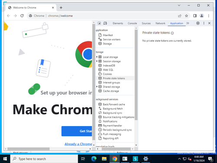The image size is (217, 163).
Task: Go forward with the forward arrow
Action: pos(15,16)
